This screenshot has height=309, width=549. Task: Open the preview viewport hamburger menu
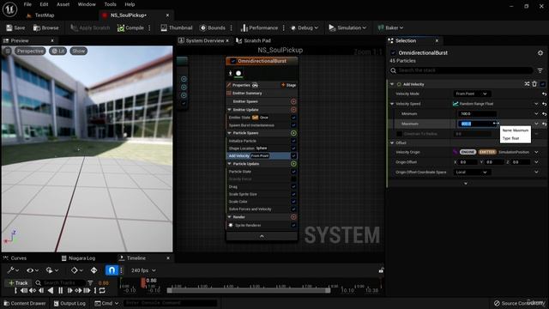(8, 51)
